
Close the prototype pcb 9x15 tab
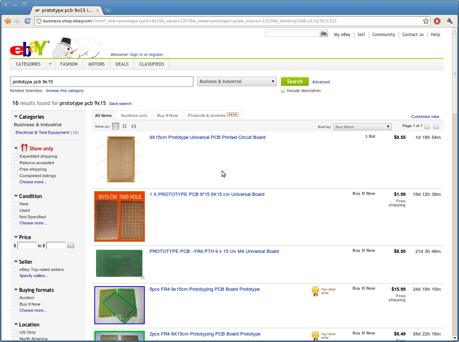98,10
